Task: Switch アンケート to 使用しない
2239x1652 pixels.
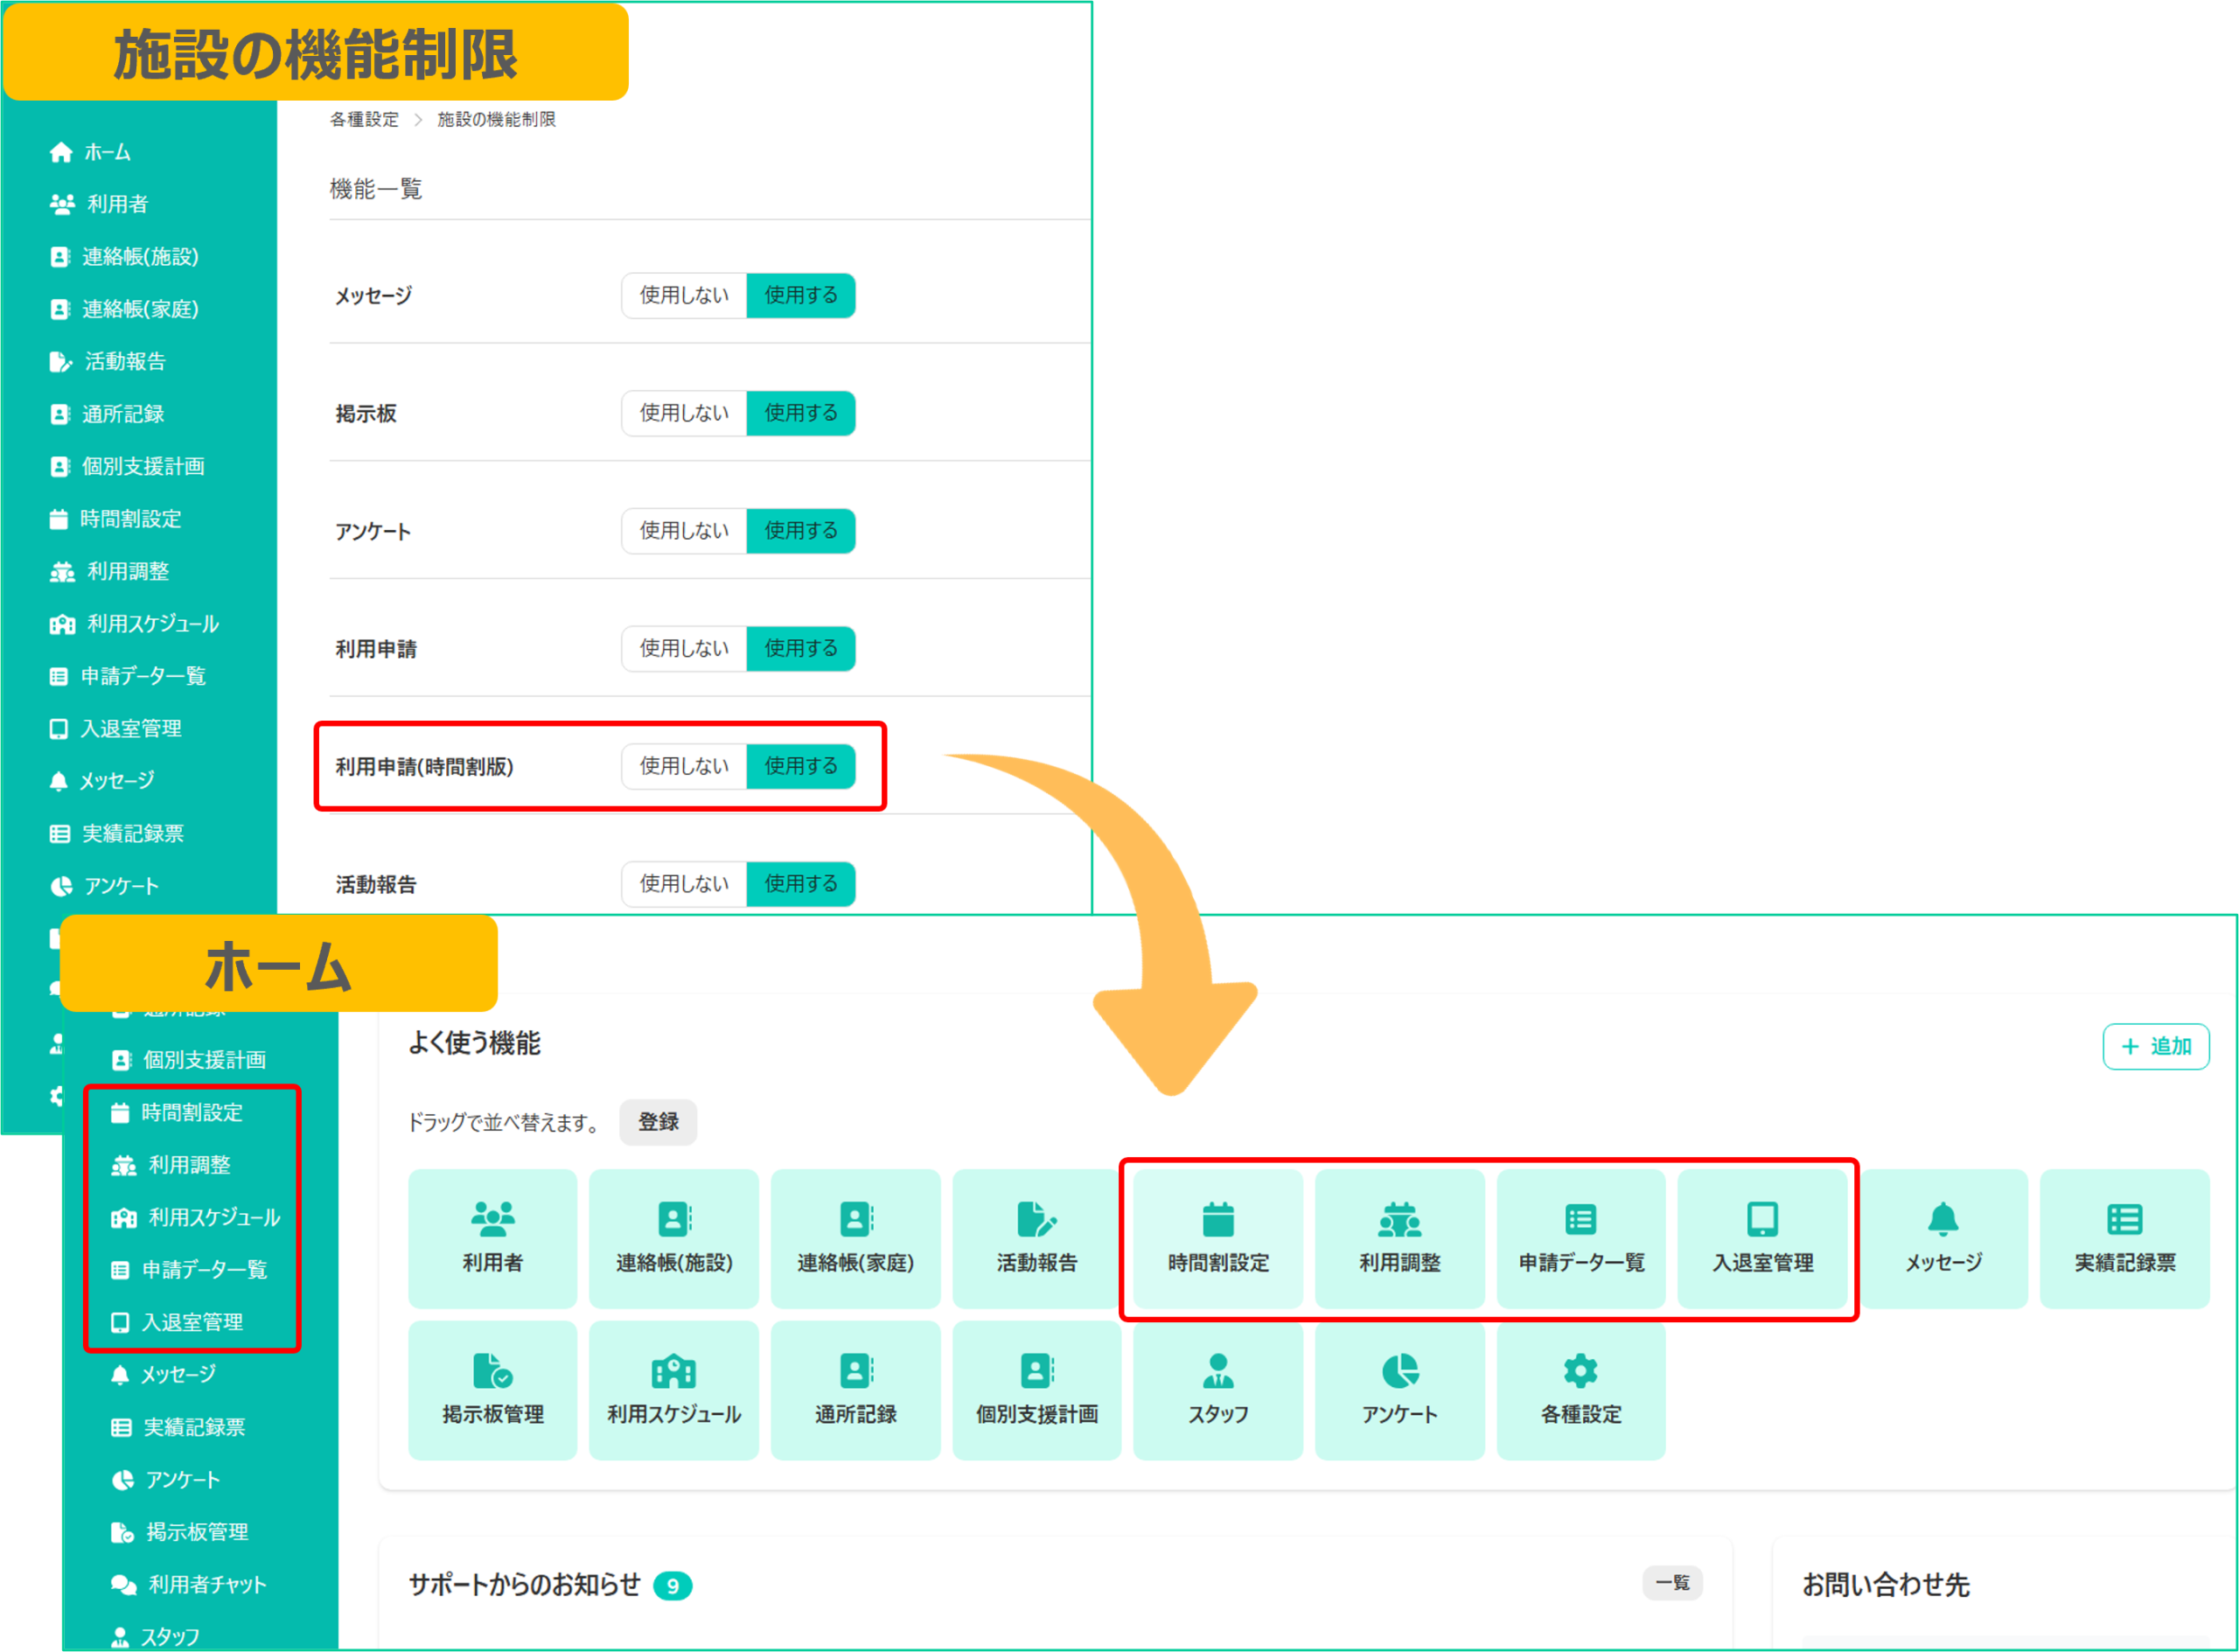Action: [684, 530]
